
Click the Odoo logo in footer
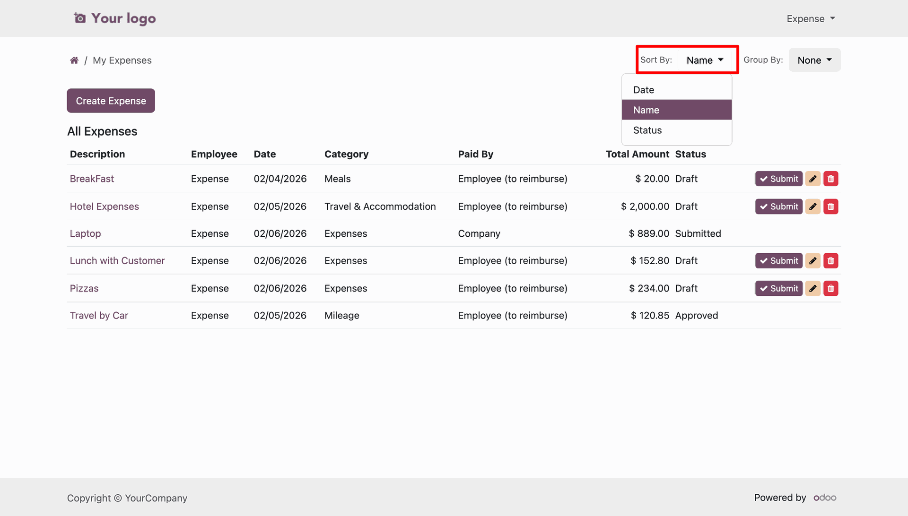(825, 498)
